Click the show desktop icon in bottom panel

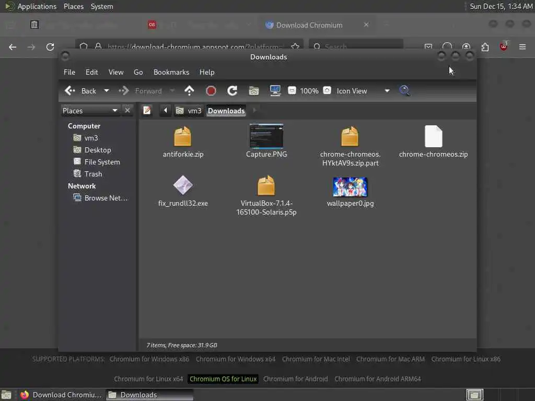point(6,395)
